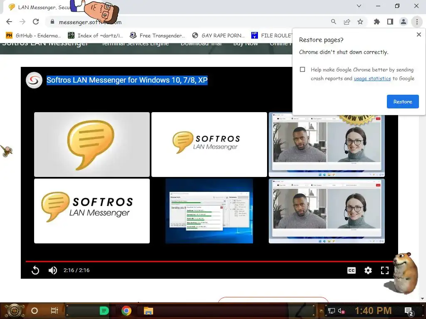Click the Buy Now nav item
The width and height of the screenshot is (426, 319).
[245, 44]
